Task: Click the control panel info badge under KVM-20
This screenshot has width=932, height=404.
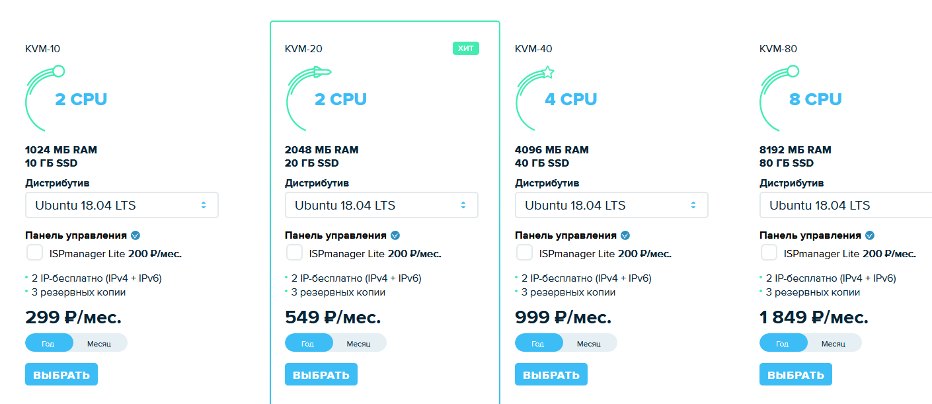Action: (x=395, y=235)
